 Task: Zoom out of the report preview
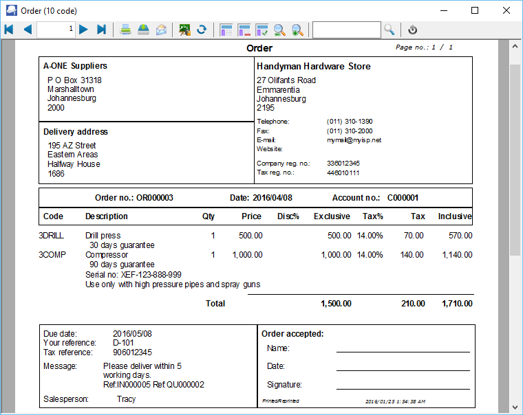pos(279,30)
